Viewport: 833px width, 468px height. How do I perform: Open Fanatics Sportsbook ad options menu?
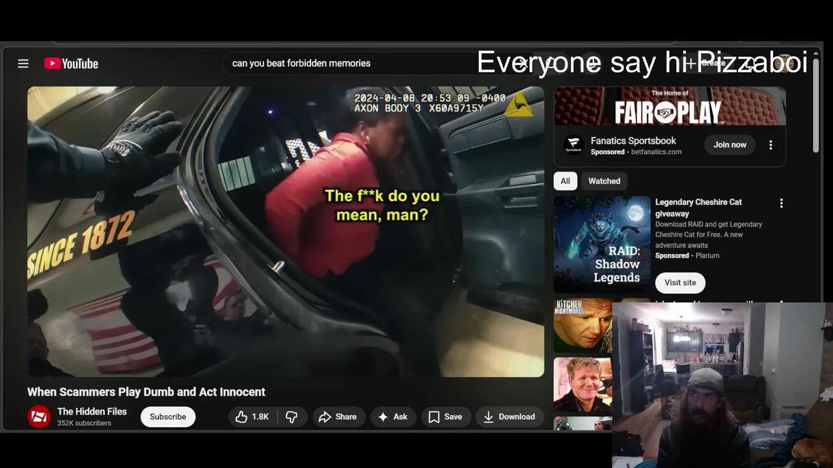pos(771,145)
